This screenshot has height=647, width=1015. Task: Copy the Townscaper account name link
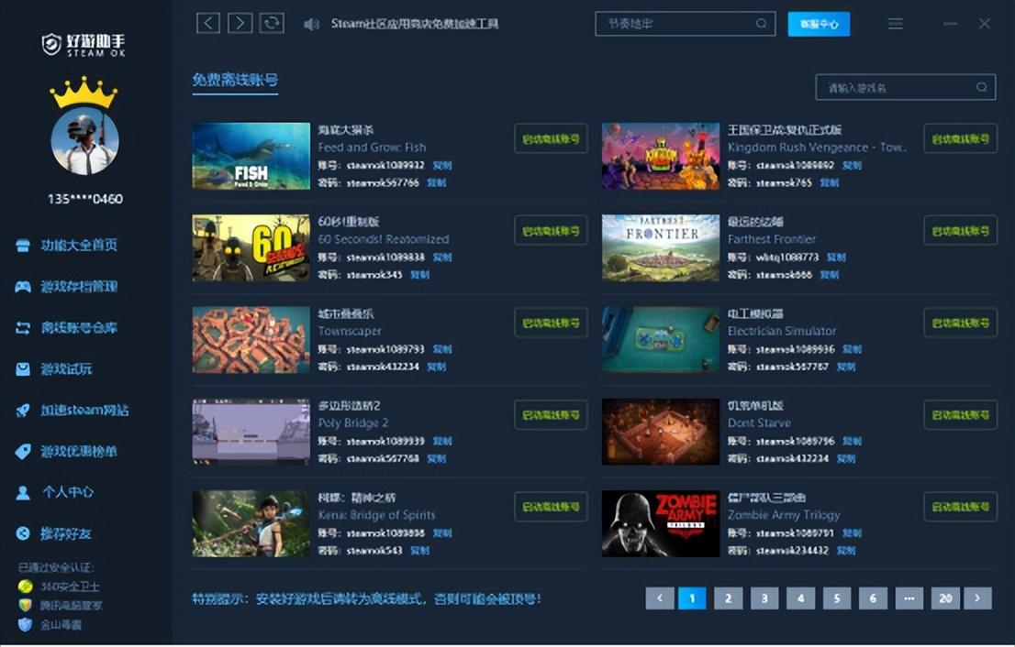pyautogui.click(x=441, y=349)
